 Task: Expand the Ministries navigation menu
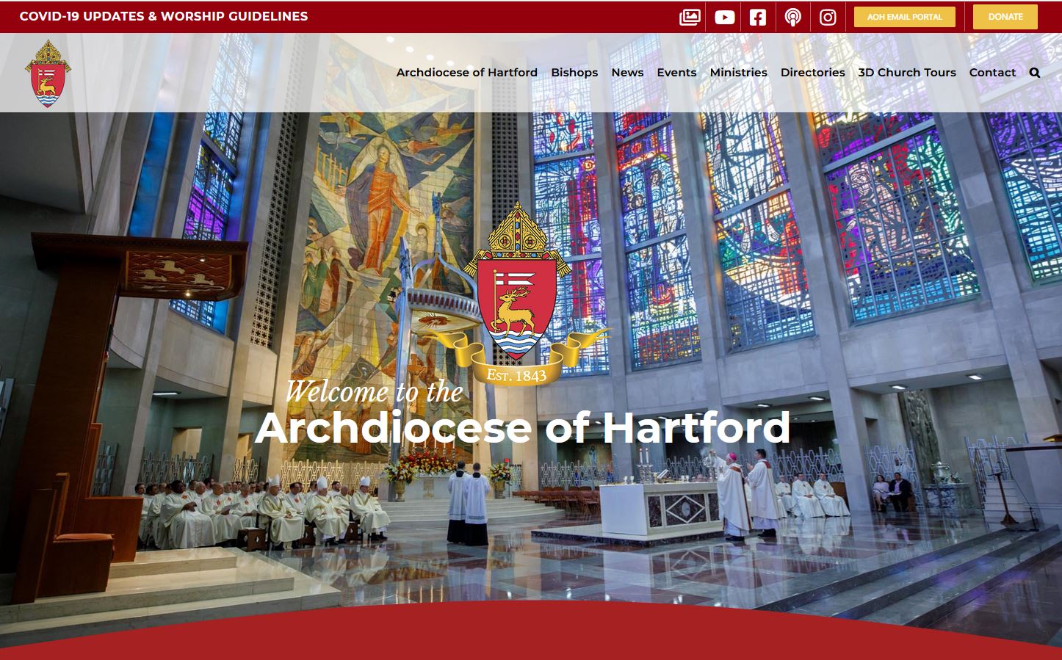pyautogui.click(x=739, y=72)
